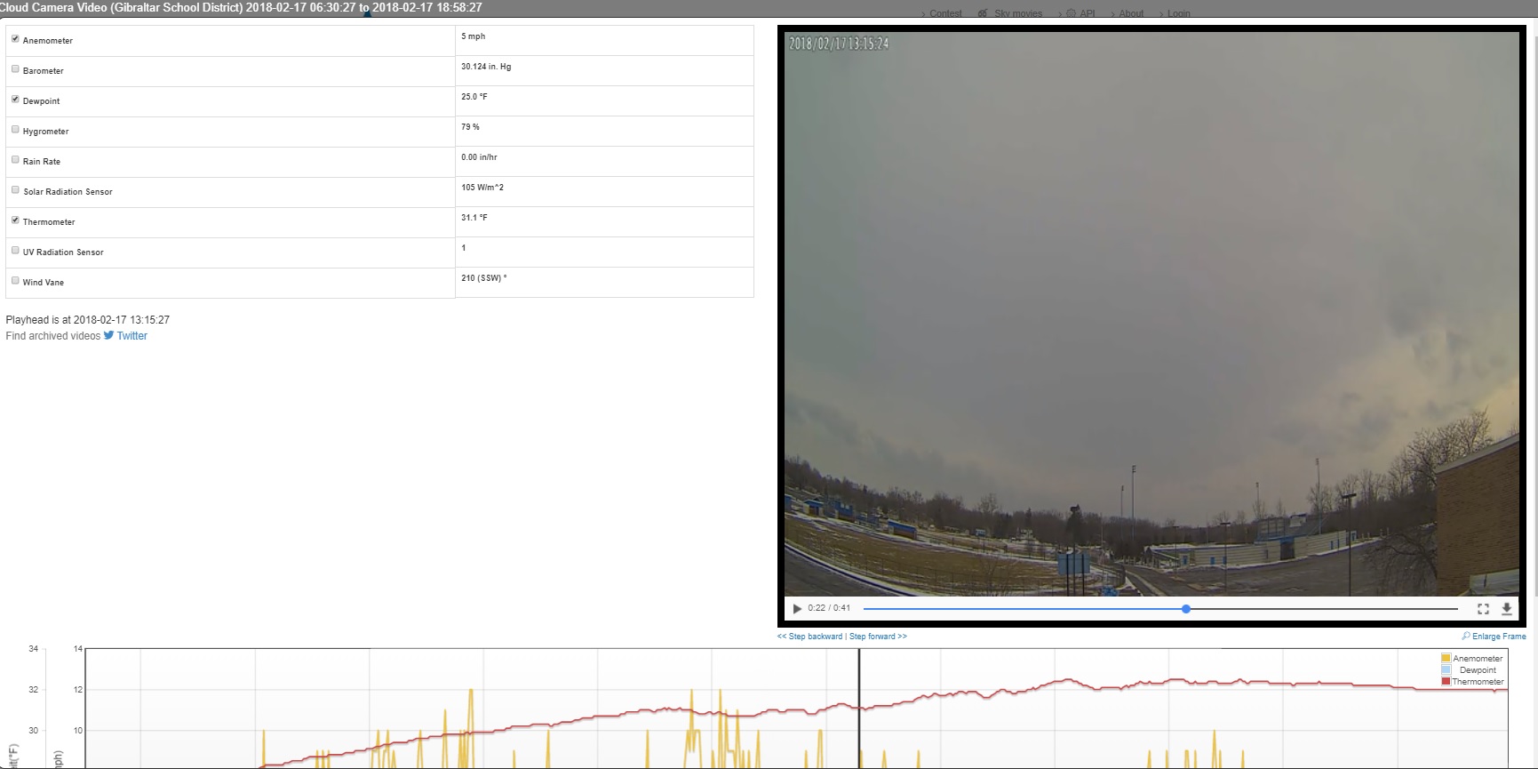The width and height of the screenshot is (1538, 769).
Task: Click the Twitter bird icon
Action: (x=108, y=335)
